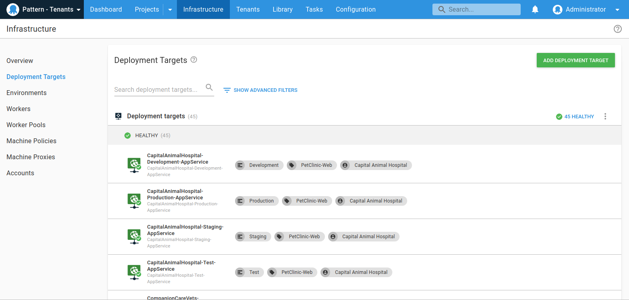The height and width of the screenshot is (300, 629).
Task: Go to the Tenants tab
Action: pos(248,10)
